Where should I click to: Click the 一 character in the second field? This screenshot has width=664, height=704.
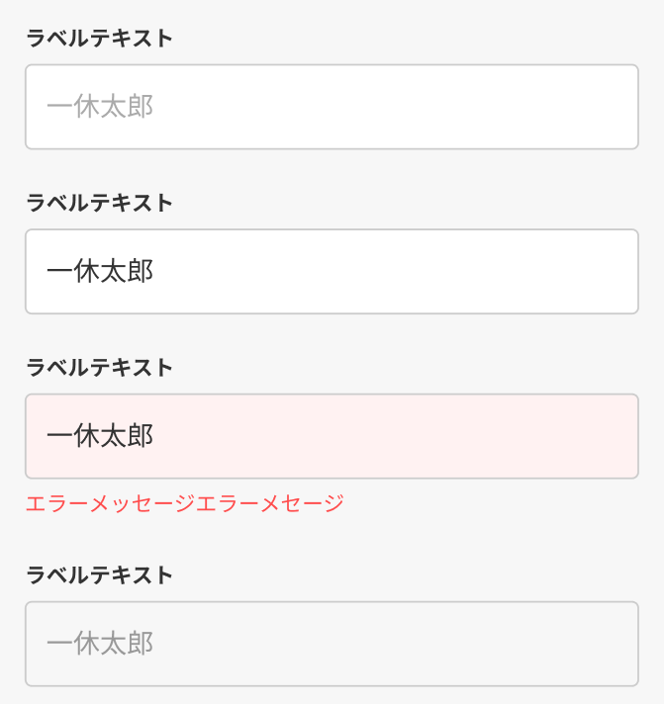coord(59,272)
